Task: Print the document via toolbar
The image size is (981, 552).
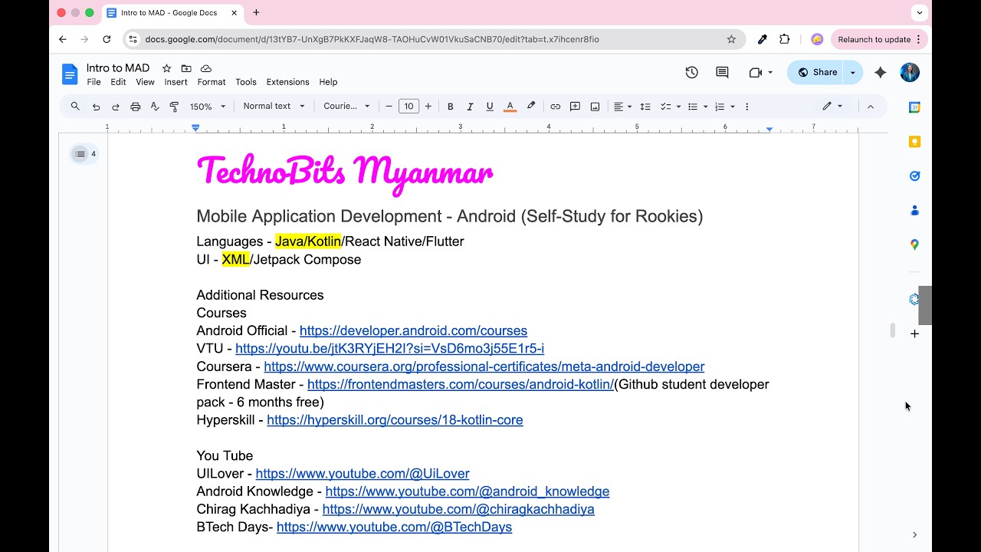Action: click(136, 107)
